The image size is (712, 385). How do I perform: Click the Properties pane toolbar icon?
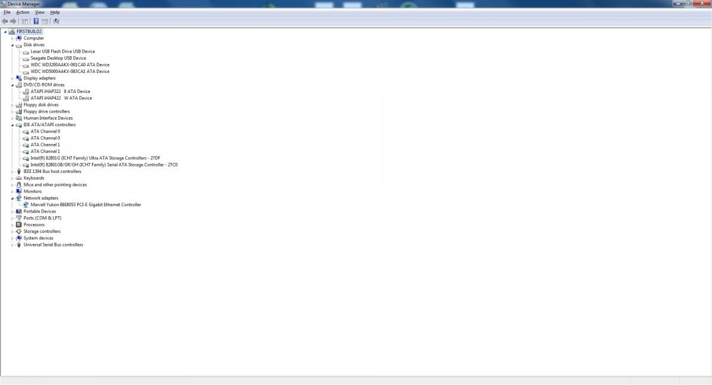[44, 21]
